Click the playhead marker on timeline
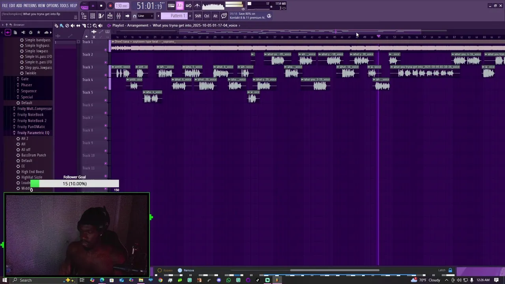The height and width of the screenshot is (284, 505). click(378, 37)
